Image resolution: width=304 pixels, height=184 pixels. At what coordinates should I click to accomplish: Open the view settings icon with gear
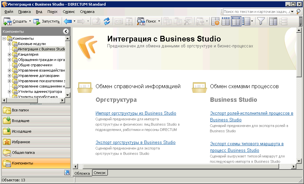215,22
